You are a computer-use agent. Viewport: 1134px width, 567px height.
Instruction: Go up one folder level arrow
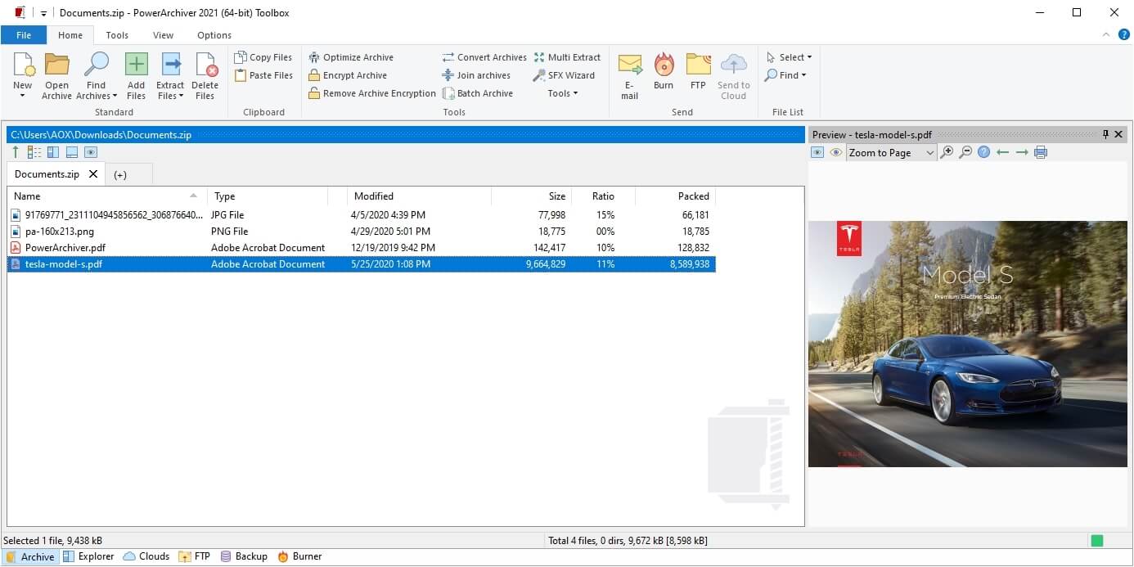tap(16, 152)
